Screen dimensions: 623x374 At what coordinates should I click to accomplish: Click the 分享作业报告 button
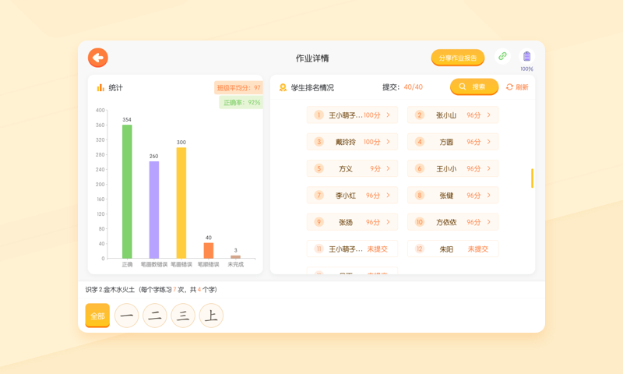pyautogui.click(x=458, y=58)
